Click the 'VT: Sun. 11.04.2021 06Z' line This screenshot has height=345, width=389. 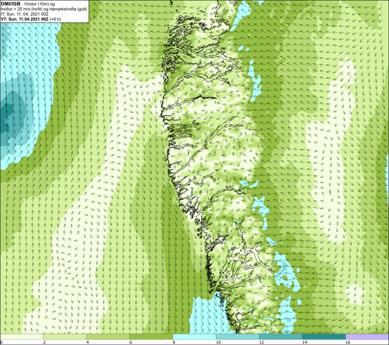25,19
